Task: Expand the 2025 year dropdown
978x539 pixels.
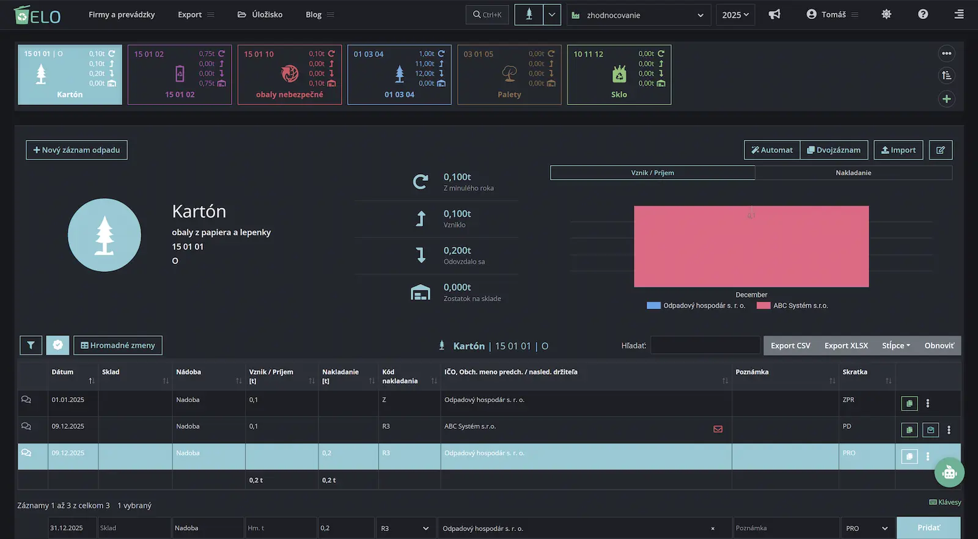Action: point(735,15)
